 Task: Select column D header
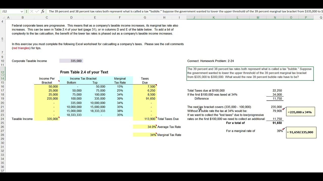point(71,17)
